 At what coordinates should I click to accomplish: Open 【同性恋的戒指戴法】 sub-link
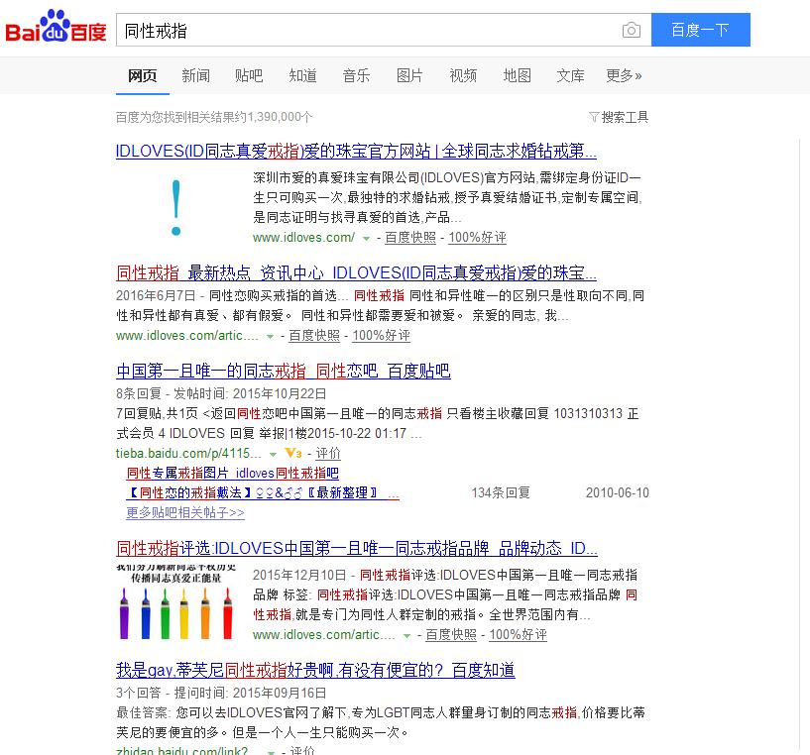263,492
